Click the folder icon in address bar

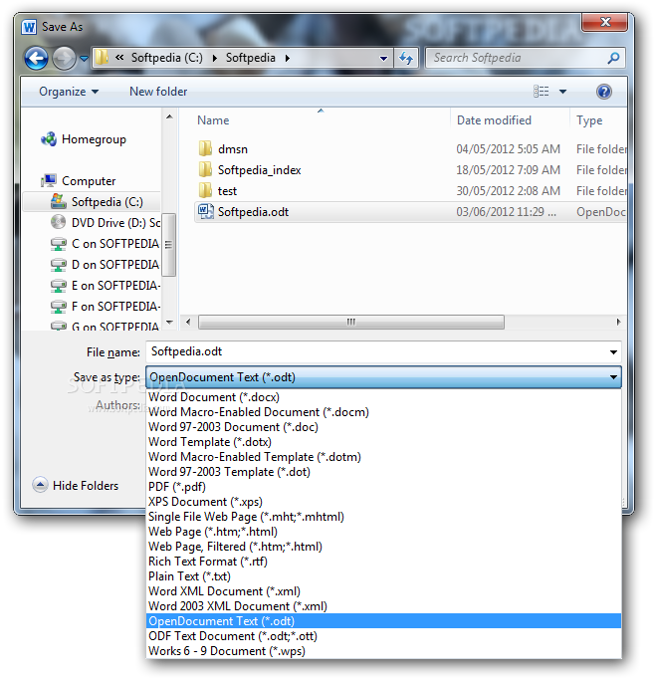click(x=102, y=58)
